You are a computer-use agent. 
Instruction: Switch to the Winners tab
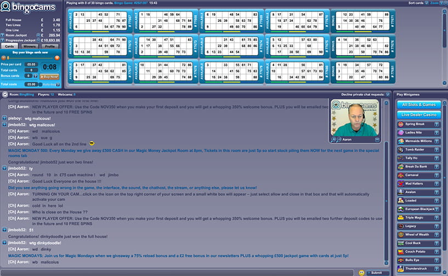(30, 46)
